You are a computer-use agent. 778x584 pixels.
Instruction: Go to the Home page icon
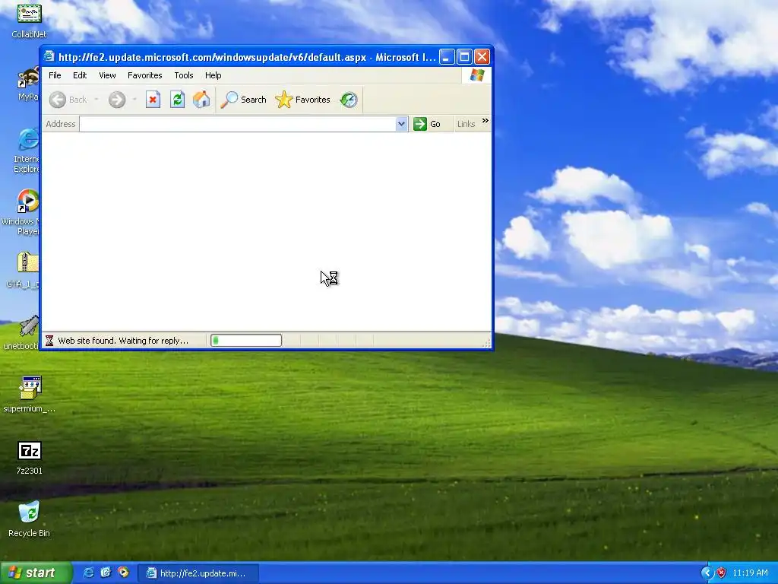[x=201, y=100]
